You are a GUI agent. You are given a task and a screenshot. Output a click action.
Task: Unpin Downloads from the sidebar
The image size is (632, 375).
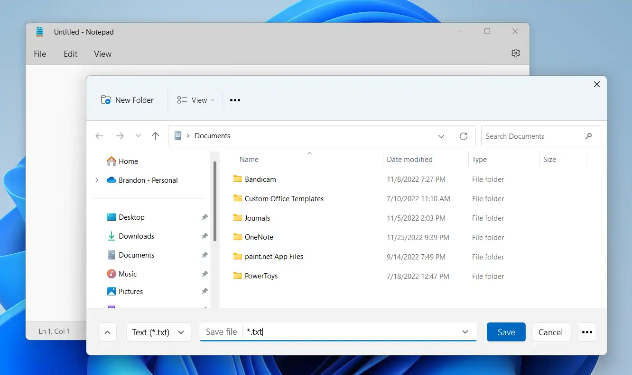[204, 236]
